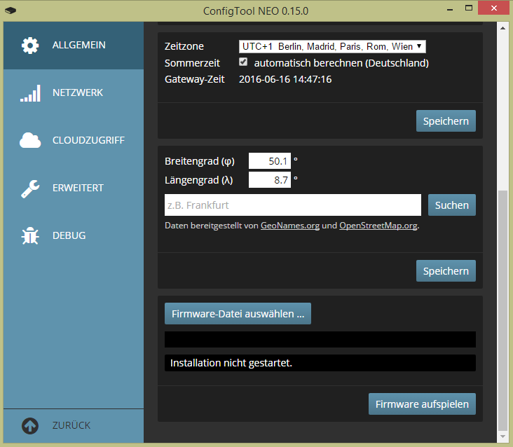Switch to the NETZWERK section
This screenshot has width=513, height=447.
click(x=74, y=93)
